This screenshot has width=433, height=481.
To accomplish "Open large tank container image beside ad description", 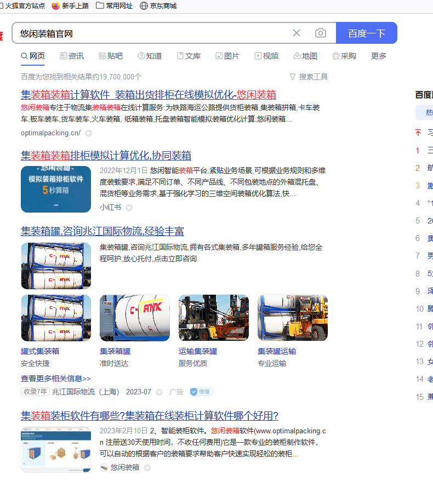I will [x=56, y=266].
